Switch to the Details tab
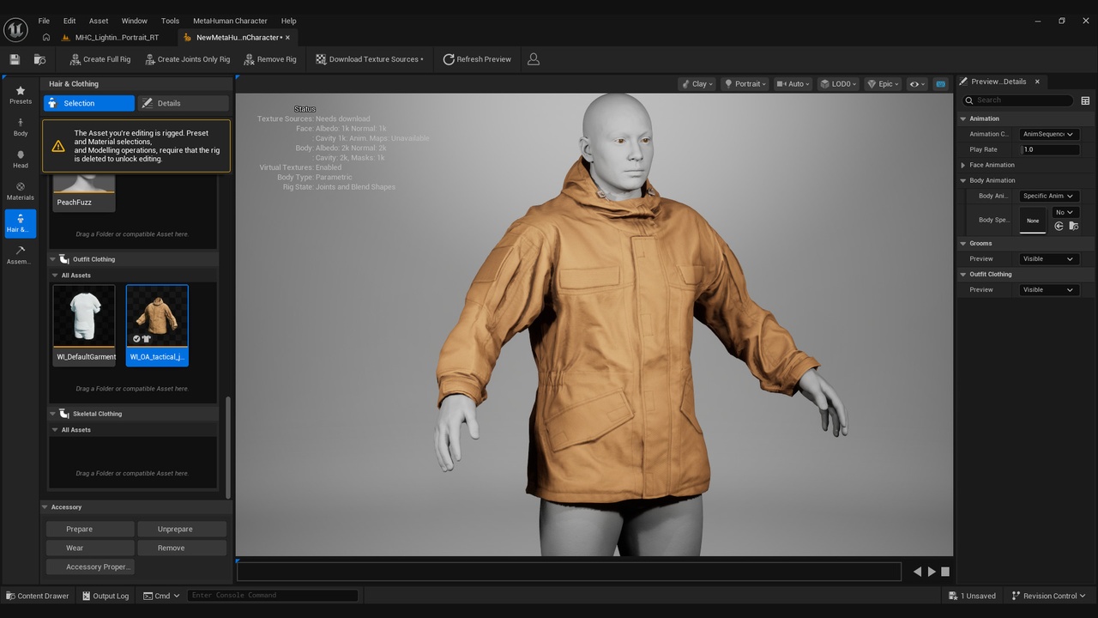The height and width of the screenshot is (618, 1098). [x=183, y=103]
